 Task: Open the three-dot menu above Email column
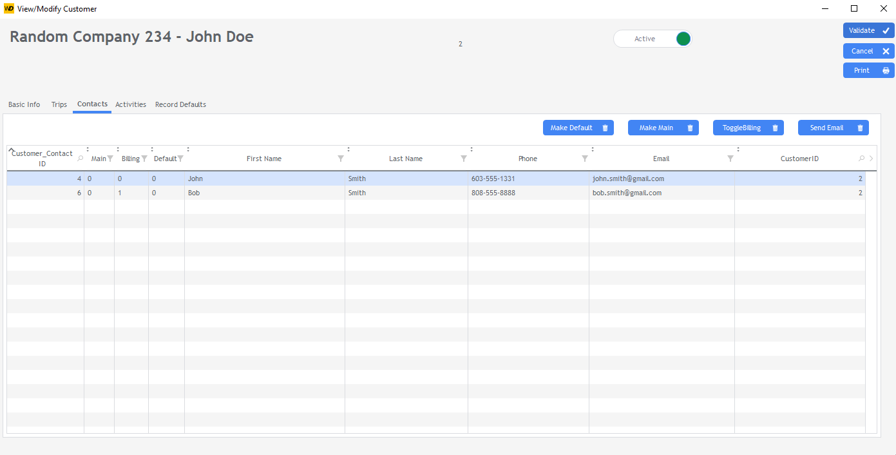592,150
